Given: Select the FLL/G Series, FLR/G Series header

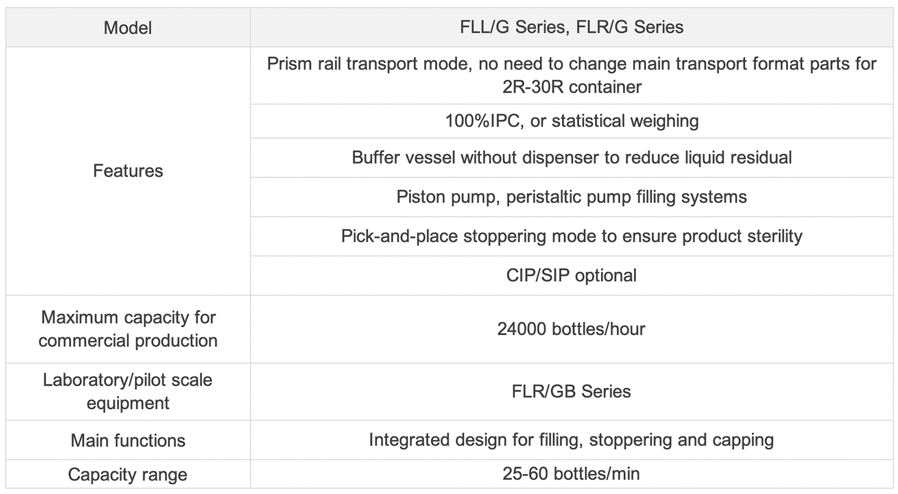Looking at the screenshot, I should tap(571, 28).
